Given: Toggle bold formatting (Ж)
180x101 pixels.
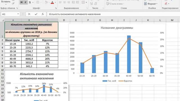Looking at the screenshot, I should tap(21, 2).
